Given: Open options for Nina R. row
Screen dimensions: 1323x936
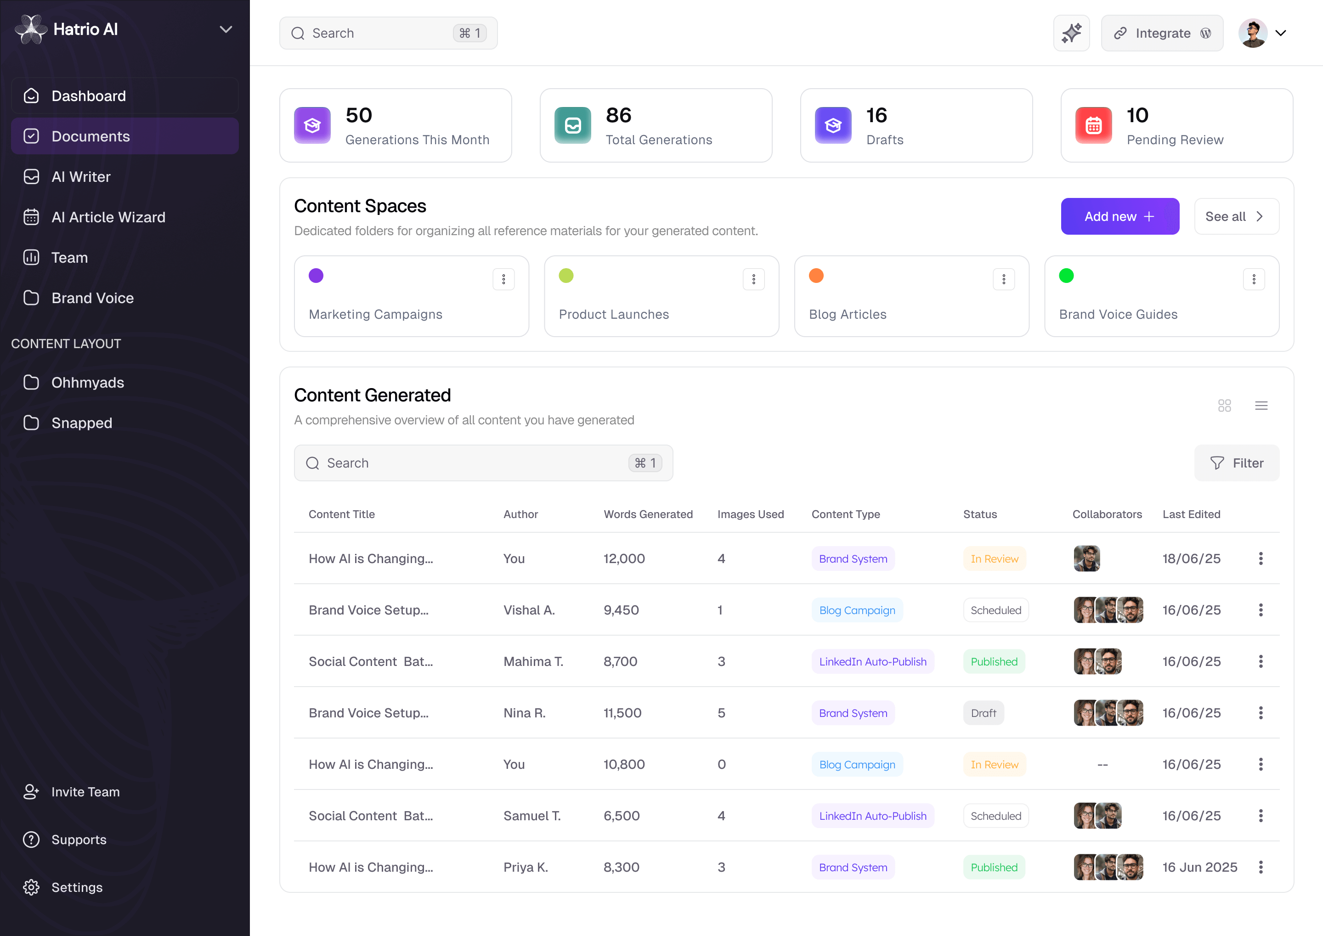Looking at the screenshot, I should (1261, 712).
